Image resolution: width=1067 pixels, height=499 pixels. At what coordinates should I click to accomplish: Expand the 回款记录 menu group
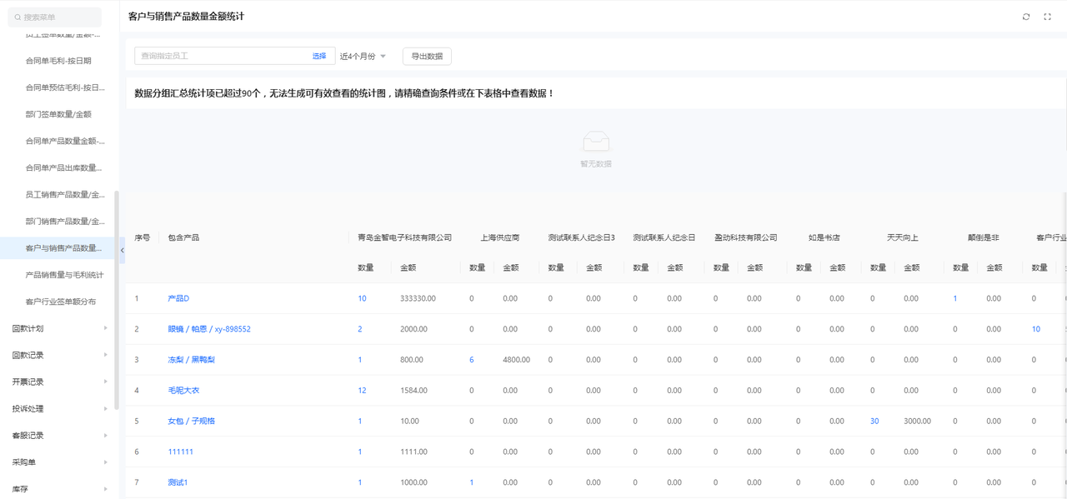(x=60, y=355)
